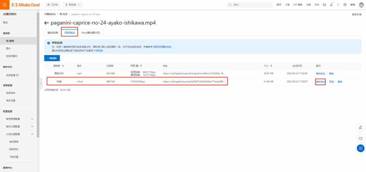Focus the top search box

[x=249, y=5]
